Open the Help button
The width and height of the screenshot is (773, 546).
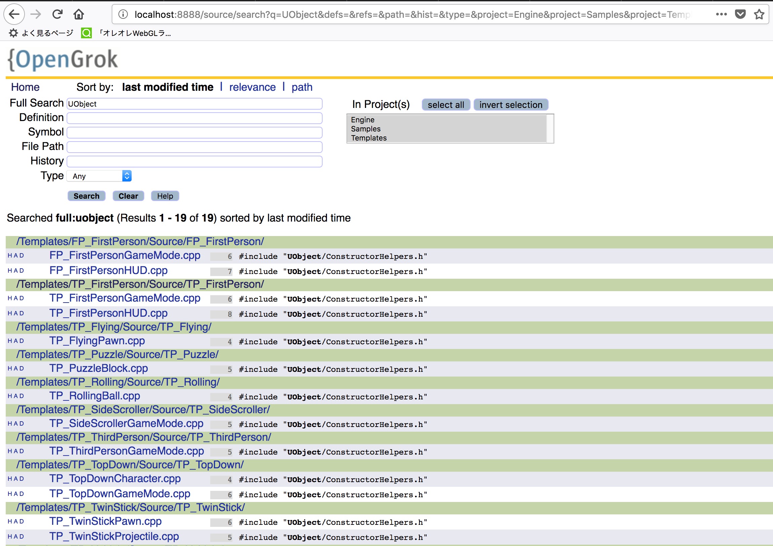165,196
